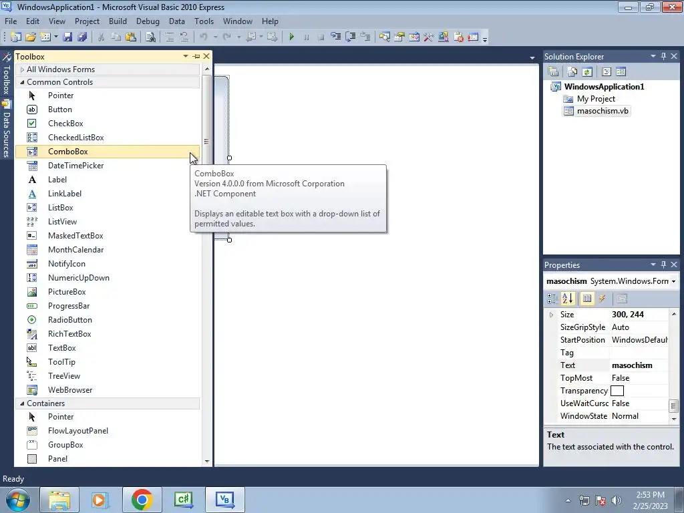Image resolution: width=684 pixels, height=513 pixels.
Task: Select the PictureBox control in the Toolbox
Action: [x=108, y=292]
